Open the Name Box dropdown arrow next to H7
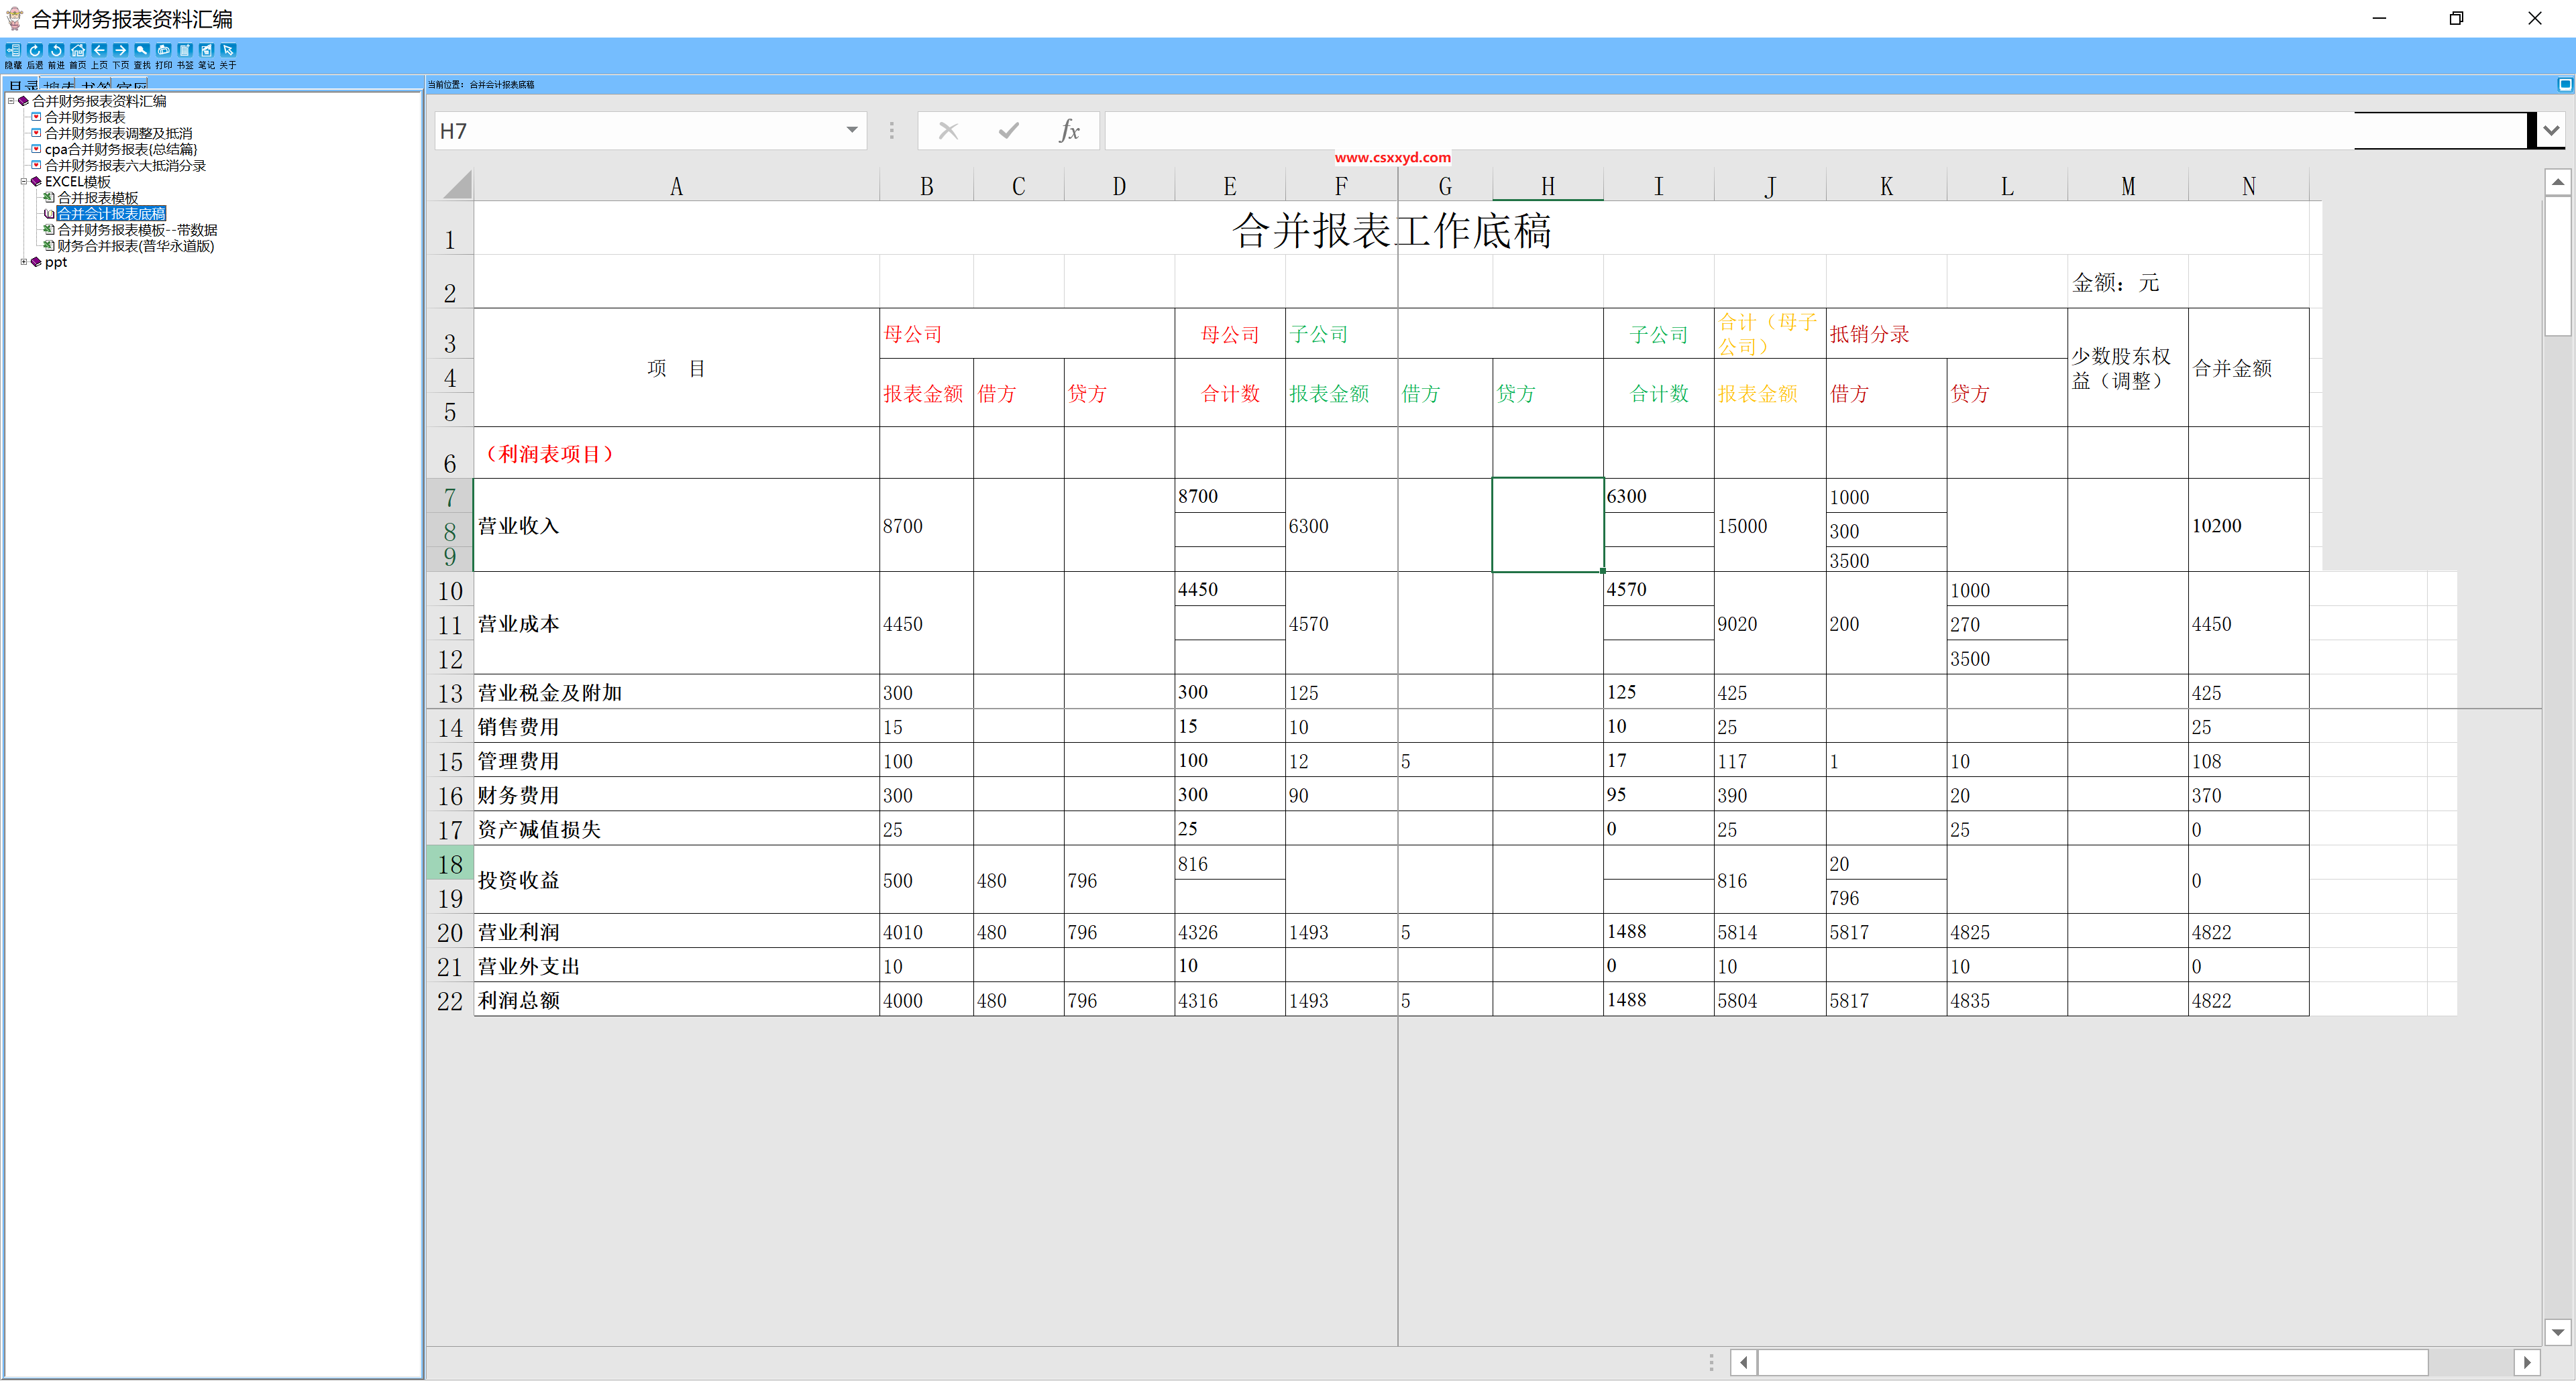 point(852,130)
